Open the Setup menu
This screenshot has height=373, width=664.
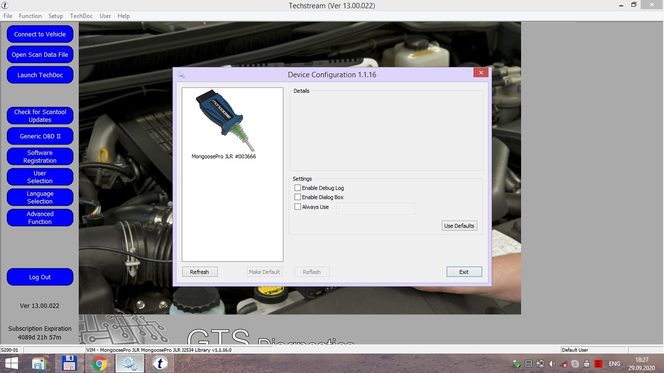(56, 16)
